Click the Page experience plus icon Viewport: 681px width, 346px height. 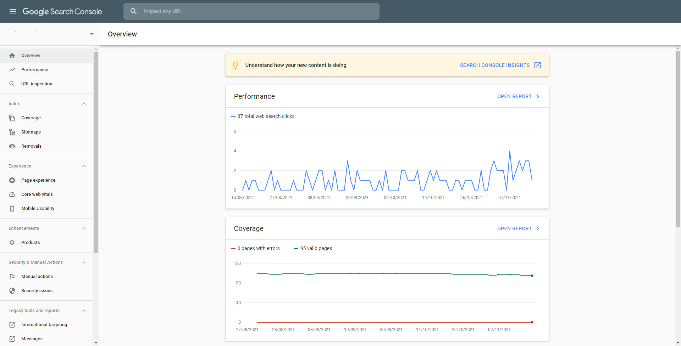12,180
